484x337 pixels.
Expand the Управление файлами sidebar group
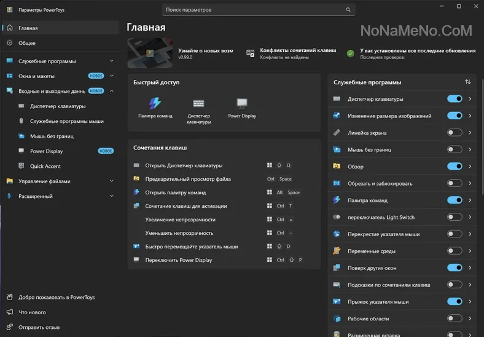tap(111, 181)
